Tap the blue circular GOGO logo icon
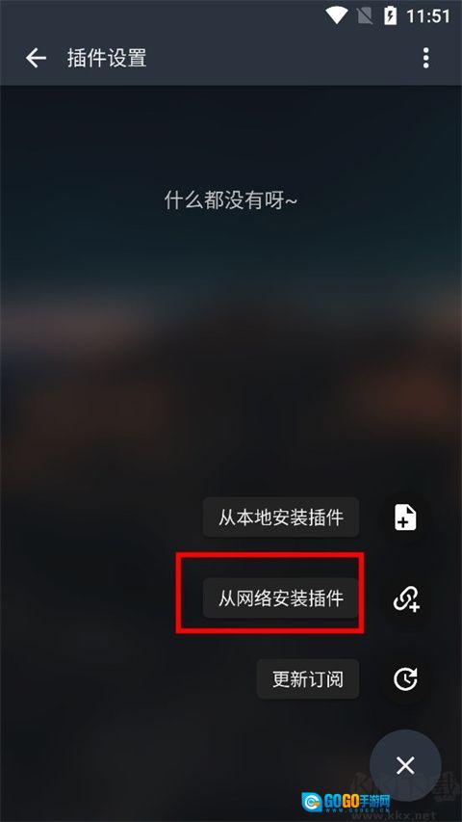The height and width of the screenshot is (822, 462). click(x=312, y=803)
